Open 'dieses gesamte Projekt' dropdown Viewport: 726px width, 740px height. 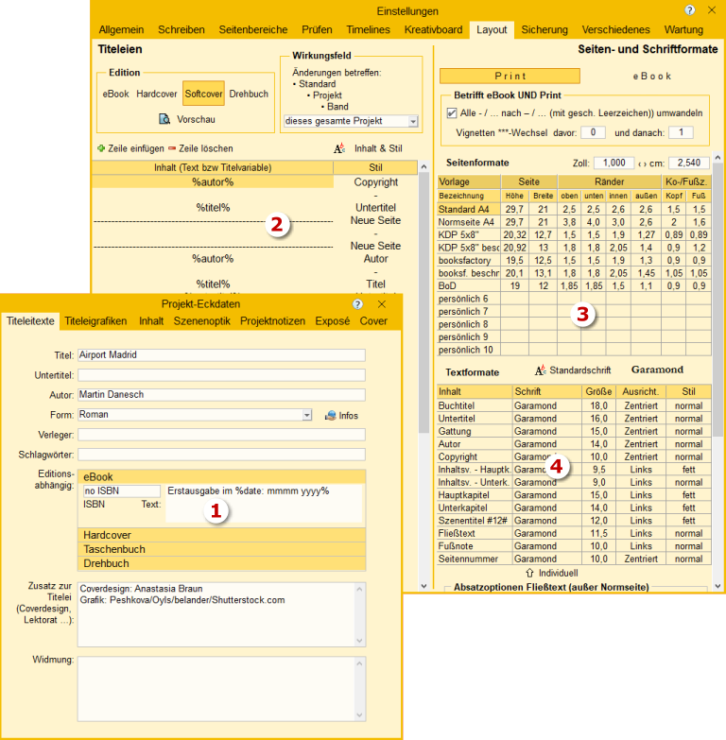[x=413, y=121]
